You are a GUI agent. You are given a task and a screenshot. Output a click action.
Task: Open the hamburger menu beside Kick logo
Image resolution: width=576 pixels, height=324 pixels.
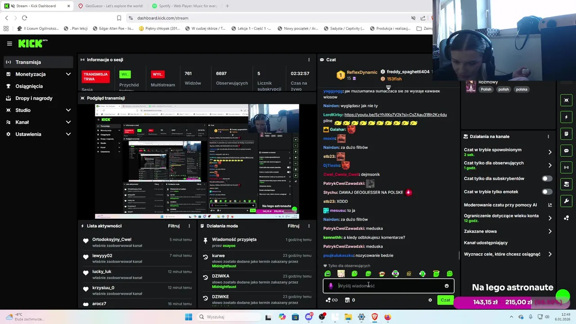pyautogui.click(x=9, y=44)
